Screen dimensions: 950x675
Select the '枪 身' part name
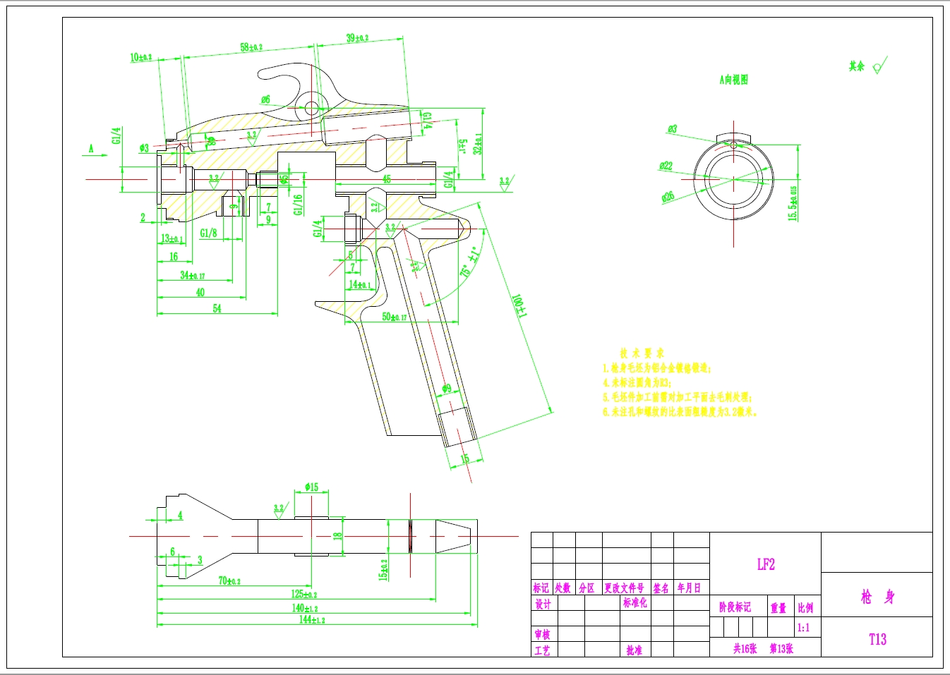[878, 597]
